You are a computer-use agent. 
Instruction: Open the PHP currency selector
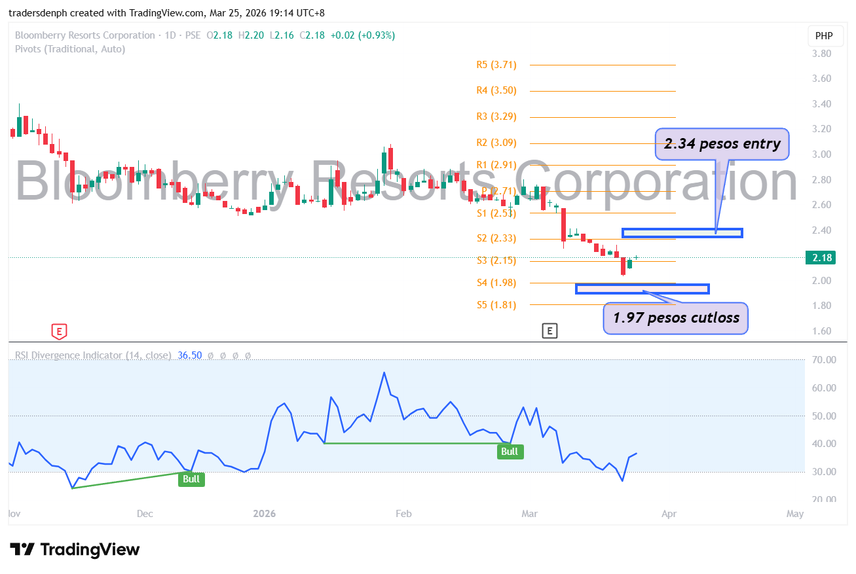click(824, 36)
